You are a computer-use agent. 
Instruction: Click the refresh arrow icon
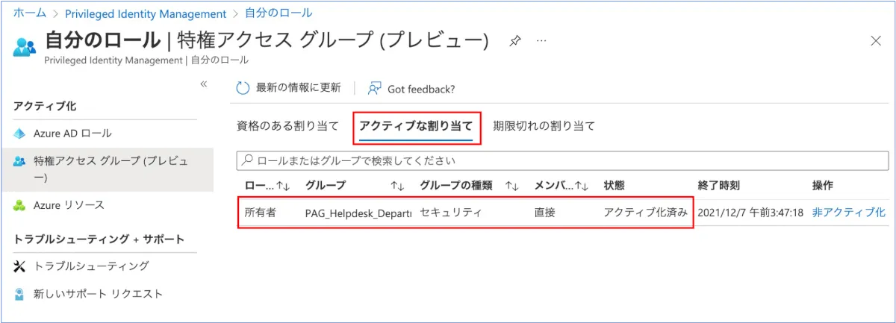(243, 88)
